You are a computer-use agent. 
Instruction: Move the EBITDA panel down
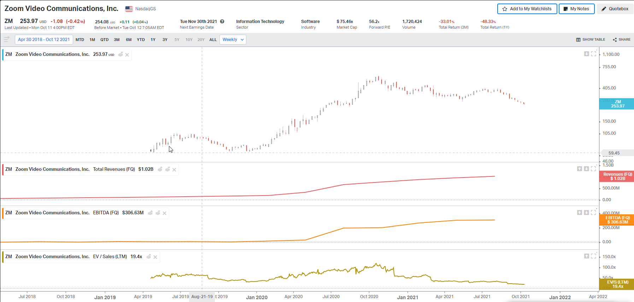(x=587, y=213)
